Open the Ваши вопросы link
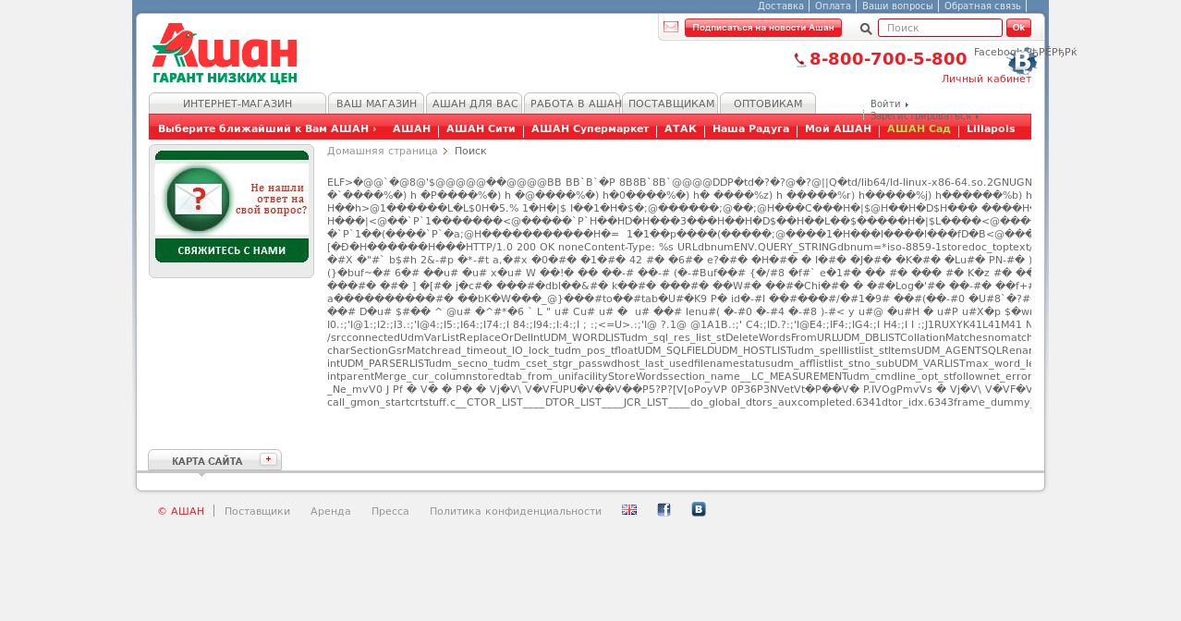The image size is (1181, 621). point(897,6)
